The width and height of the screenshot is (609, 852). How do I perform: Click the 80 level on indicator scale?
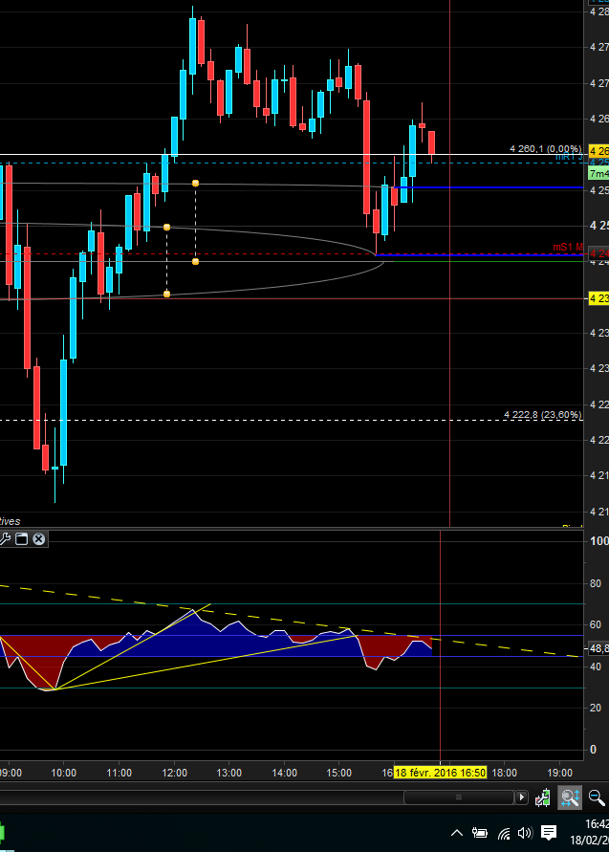point(596,583)
